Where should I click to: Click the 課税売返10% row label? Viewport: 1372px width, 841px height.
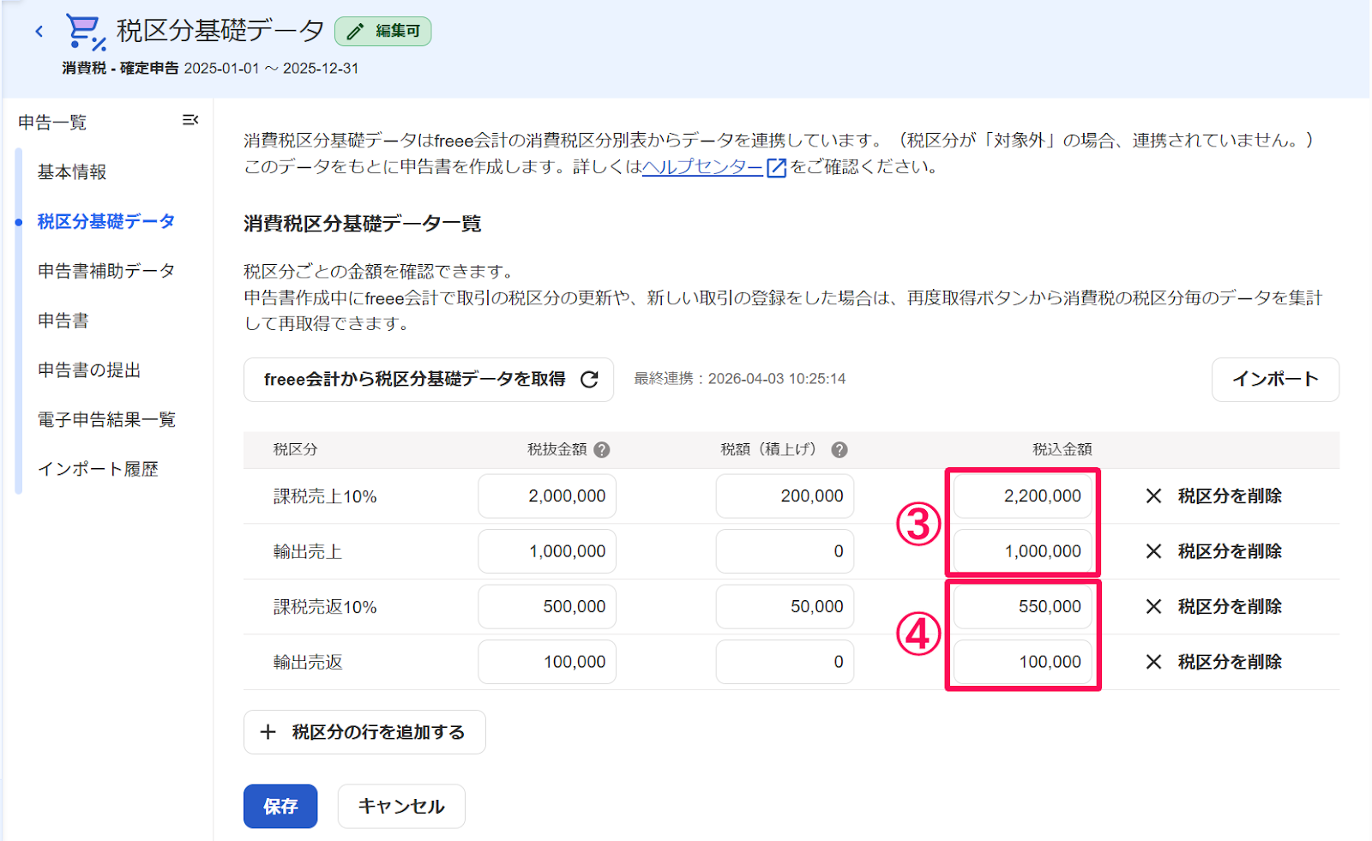pyautogui.click(x=325, y=607)
